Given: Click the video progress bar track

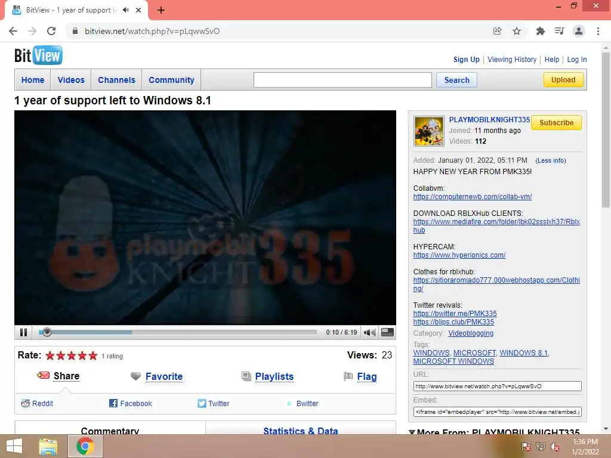Looking at the screenshot, I should (178, 332).
